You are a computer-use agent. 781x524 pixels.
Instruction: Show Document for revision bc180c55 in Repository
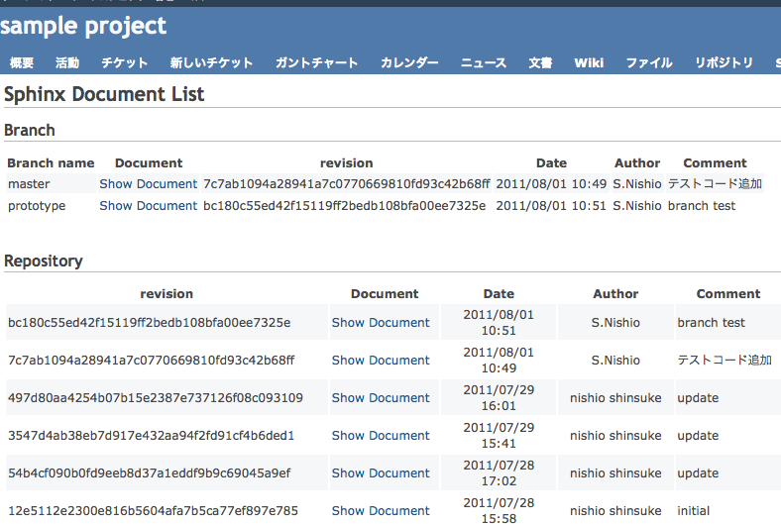pyautogui.click(x=381, y=323)
